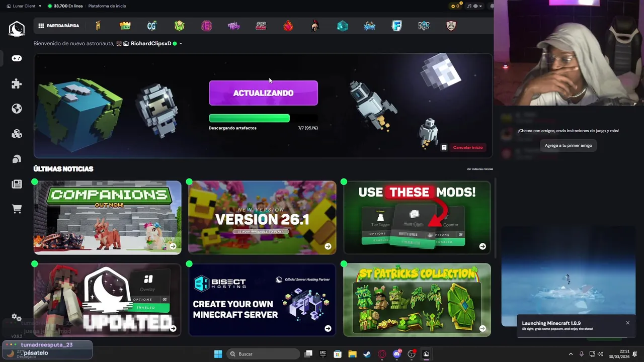Open the Companions Out Now news card

tap(107, 217)
